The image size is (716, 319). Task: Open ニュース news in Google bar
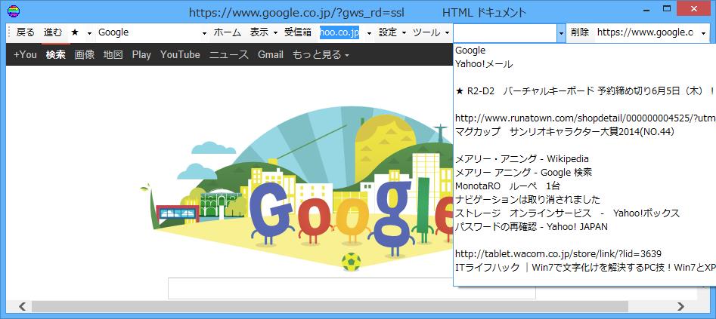(x=229, y=55)
